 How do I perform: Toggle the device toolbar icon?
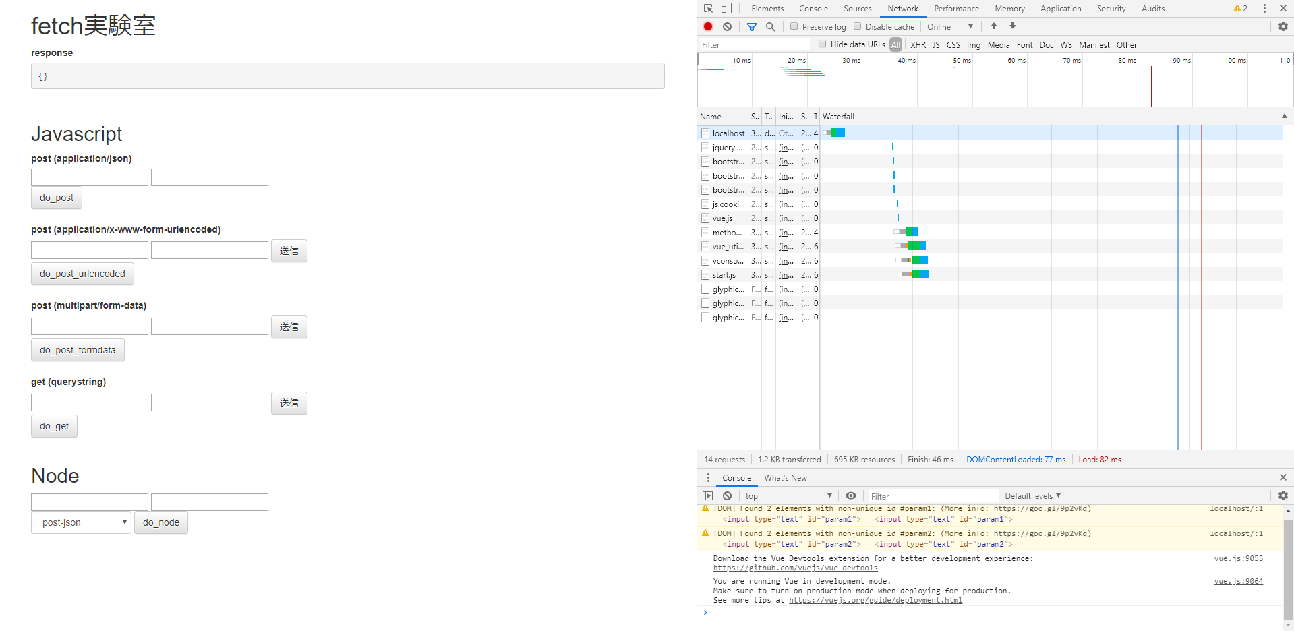tap(726, 8)
